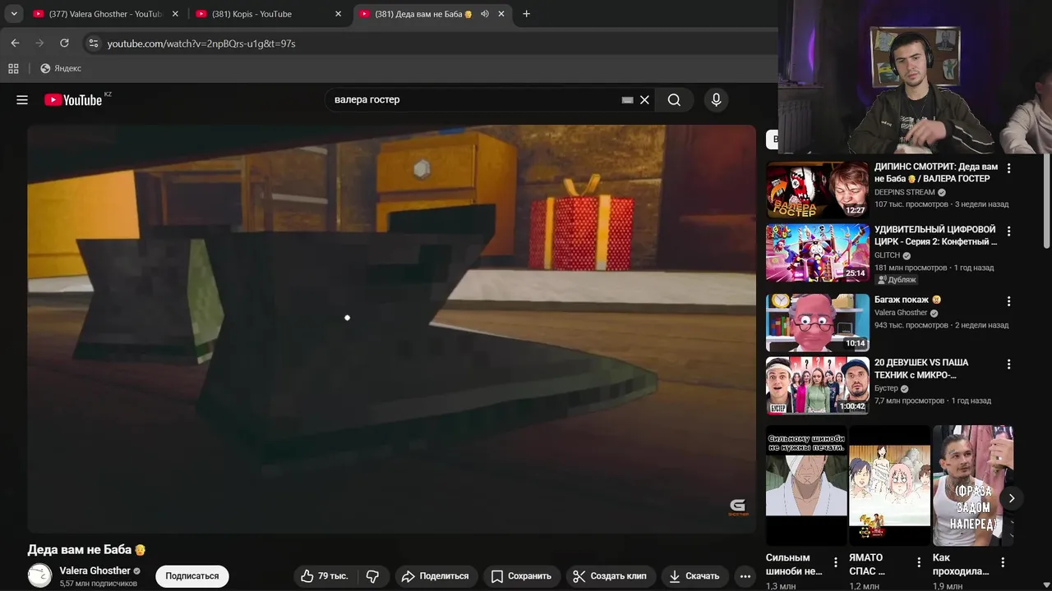Open a new browser tab

(526, 14)
